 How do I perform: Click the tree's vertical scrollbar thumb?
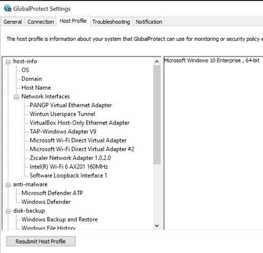(157, 115)
